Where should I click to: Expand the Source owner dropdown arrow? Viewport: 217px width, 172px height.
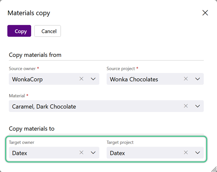point(93,79)
